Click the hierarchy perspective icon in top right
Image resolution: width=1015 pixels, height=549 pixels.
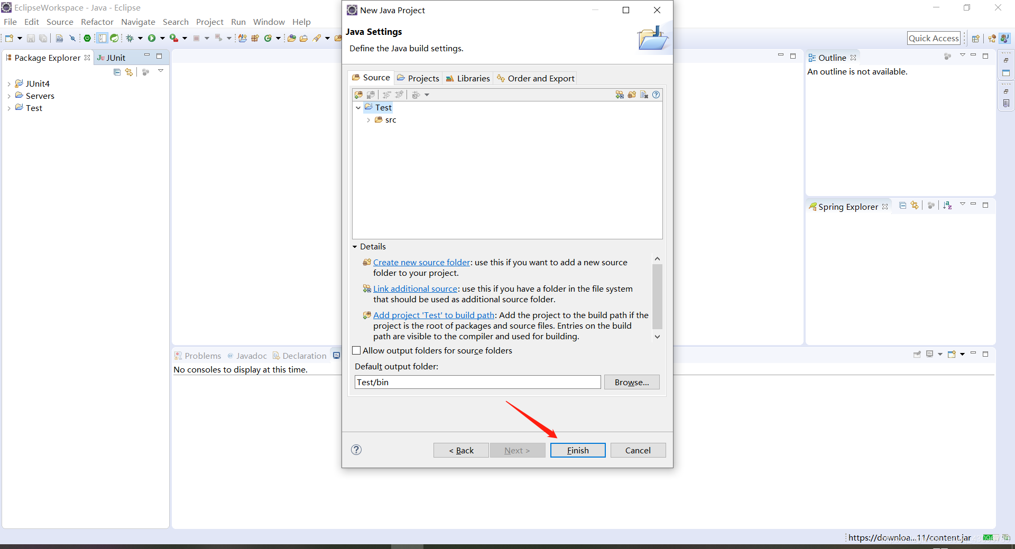pyautogui.click(x=992, y=38)
